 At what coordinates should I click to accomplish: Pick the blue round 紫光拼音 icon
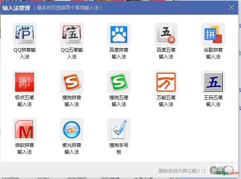(x=72, y=130)
